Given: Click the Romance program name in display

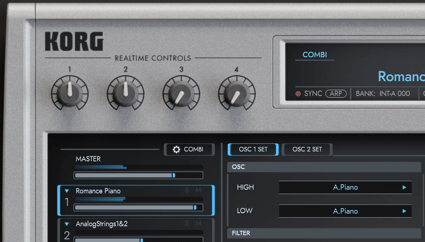Looking at the screenshot, I should [402, 77].
